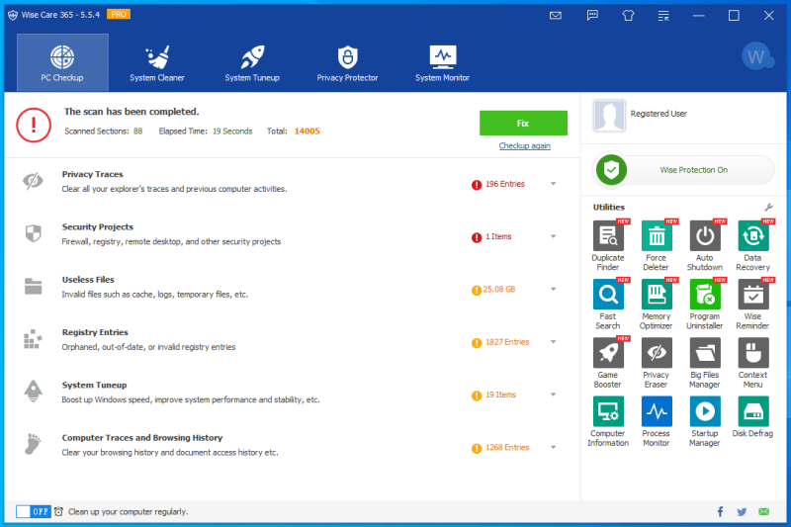The height and width of the screenshot is (527, 791).
Task: Launch the Force Deleter utility
Action: pos(657,237)
